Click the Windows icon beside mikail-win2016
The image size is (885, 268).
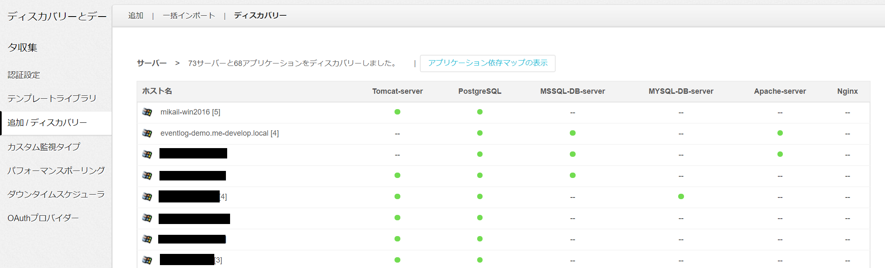point(147,112)
